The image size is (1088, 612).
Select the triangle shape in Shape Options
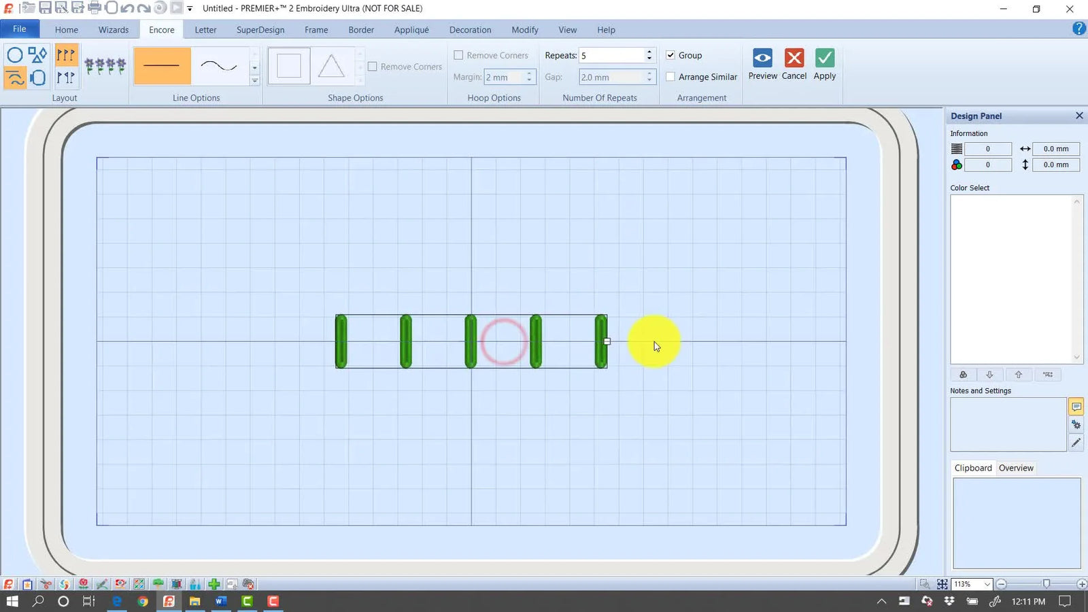click(x=333, y=65)
